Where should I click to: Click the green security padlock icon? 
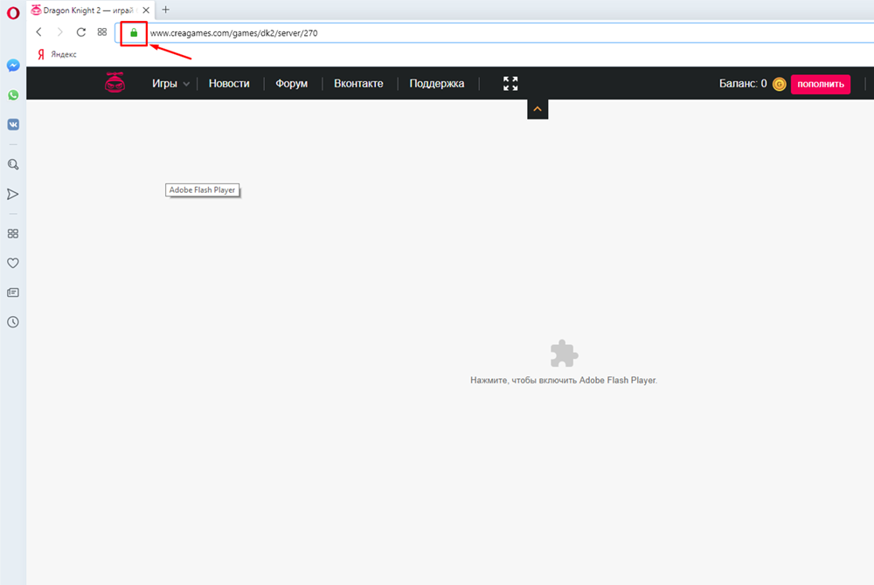click(134, 32)
